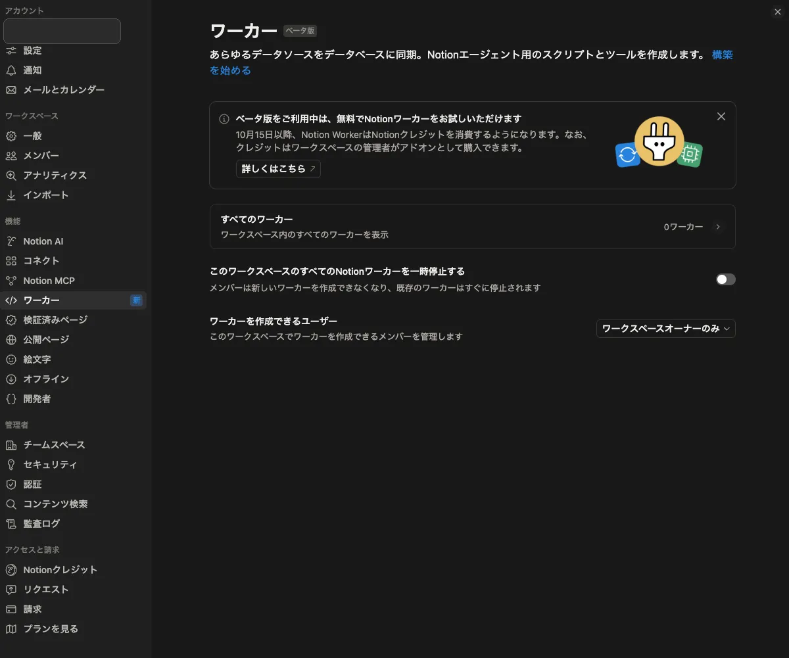Open セキュリティ settings page
The width and height of the screenshot is (789, 658).
coord(73,465)
